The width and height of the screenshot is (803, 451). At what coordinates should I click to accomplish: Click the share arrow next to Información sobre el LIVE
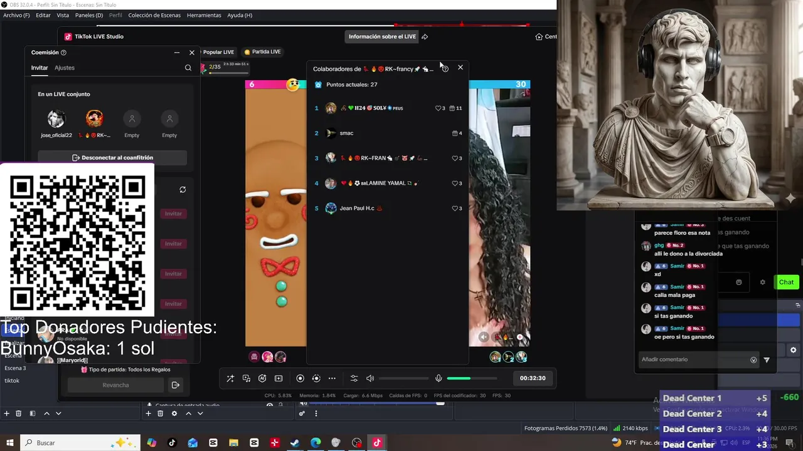[x=425, y=36]
